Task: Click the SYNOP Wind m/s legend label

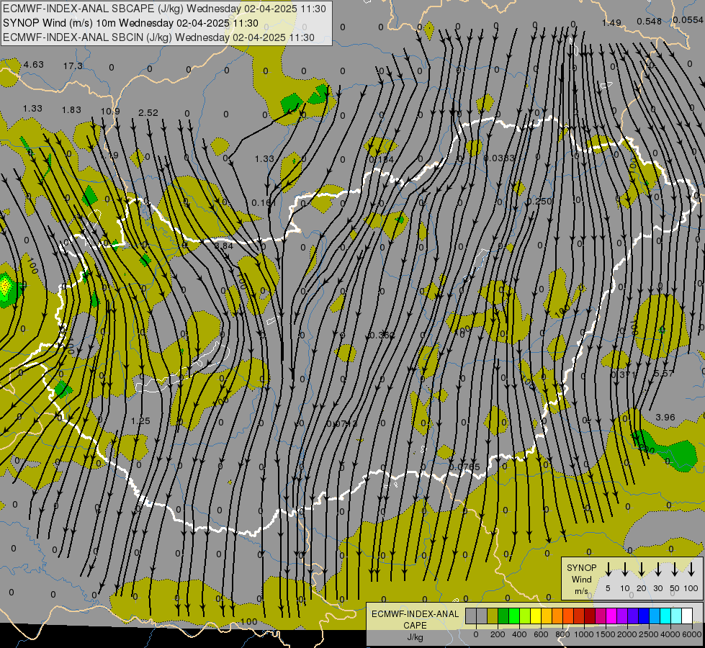Action: 581,580
